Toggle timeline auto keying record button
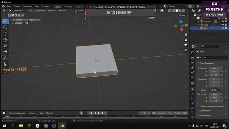229x129 pixels. 81,113
